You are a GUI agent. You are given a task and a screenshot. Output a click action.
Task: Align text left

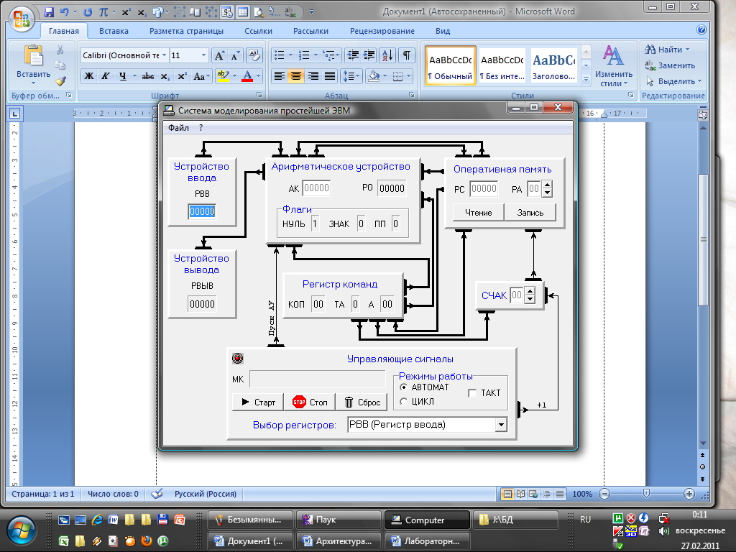coord(280,76)
